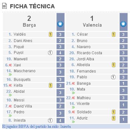The image size is (130, 130).
Task: Click Soldado's yellow card icon
Action: click(114, 112)
